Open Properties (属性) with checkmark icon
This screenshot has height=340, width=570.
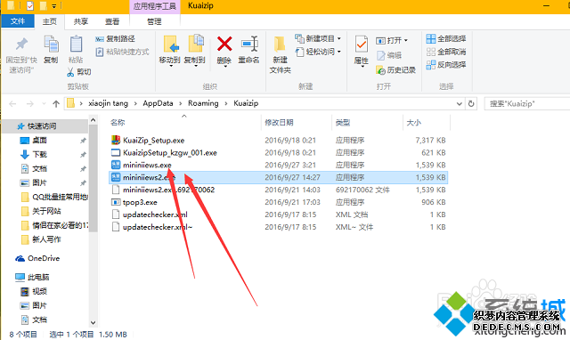[361, 45]
